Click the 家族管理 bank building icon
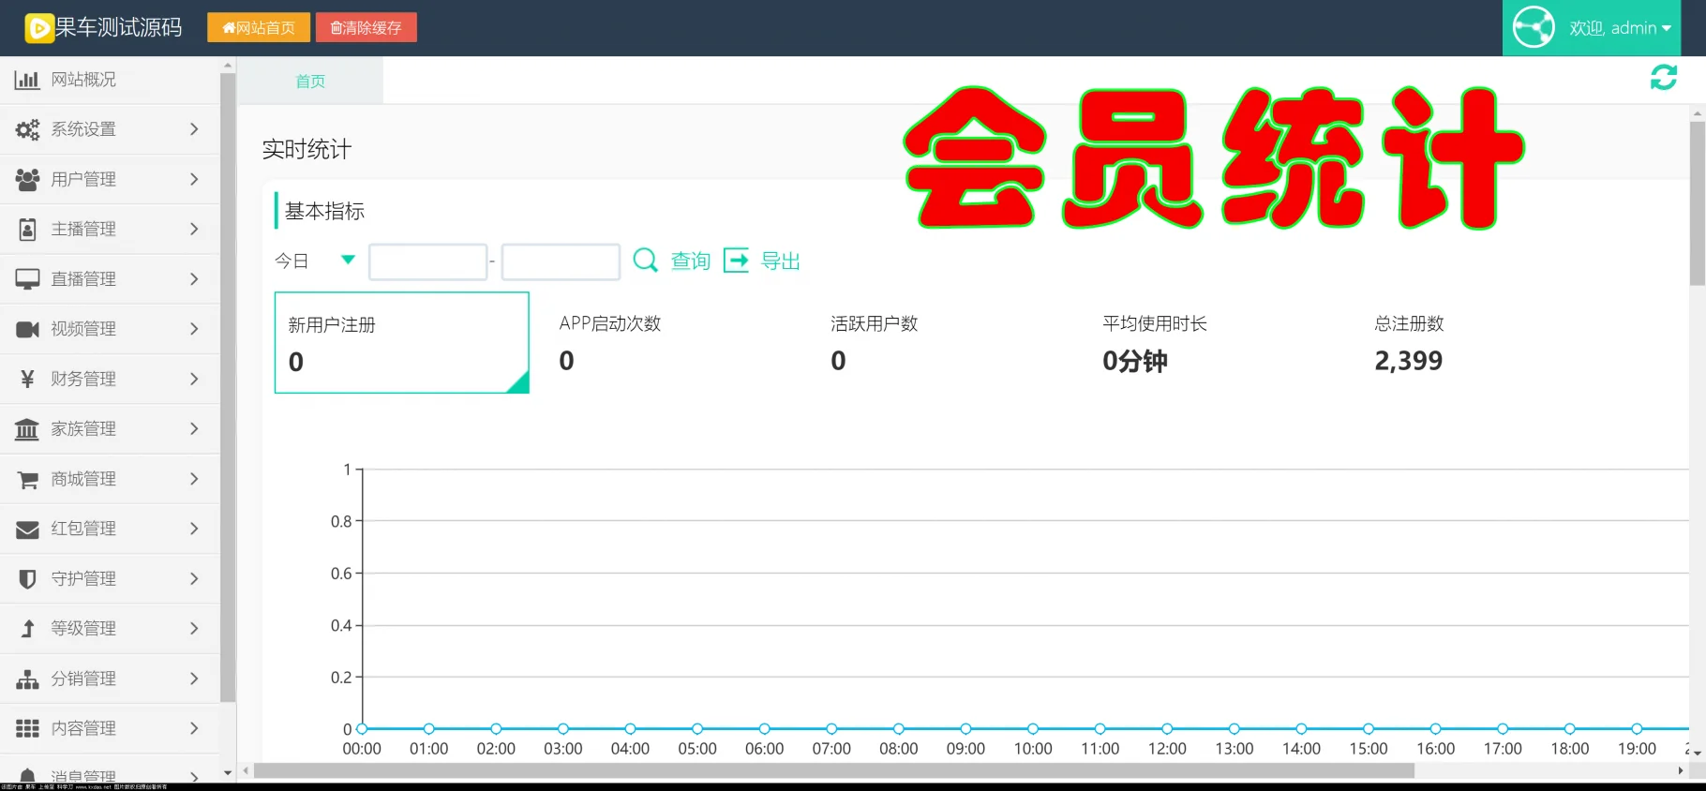The image size is (1706, 791). pos(27,429)
